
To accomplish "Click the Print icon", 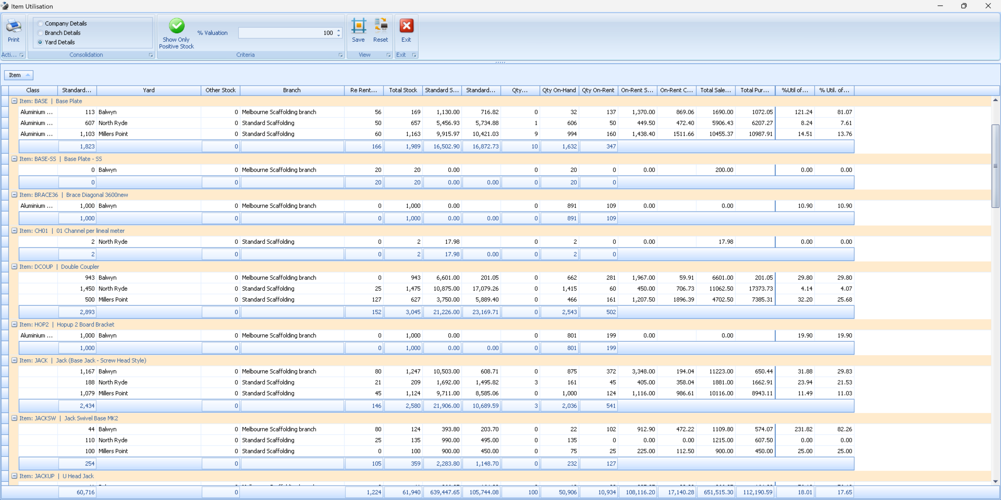I will pos(14,27).
